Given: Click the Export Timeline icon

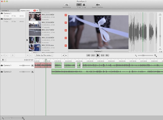Looking at the screenshot, I should 98,5.
